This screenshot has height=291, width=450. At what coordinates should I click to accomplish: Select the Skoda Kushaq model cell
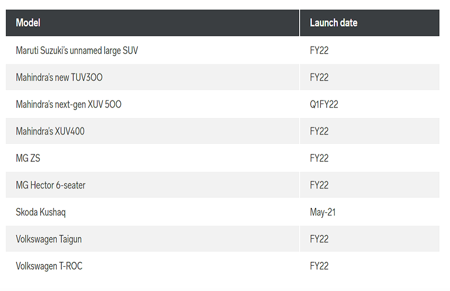(41, 212)
